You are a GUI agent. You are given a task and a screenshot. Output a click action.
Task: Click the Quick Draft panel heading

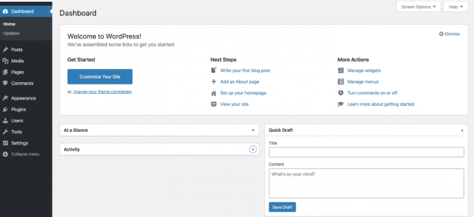pyautogui.click(x=281, y=131)
